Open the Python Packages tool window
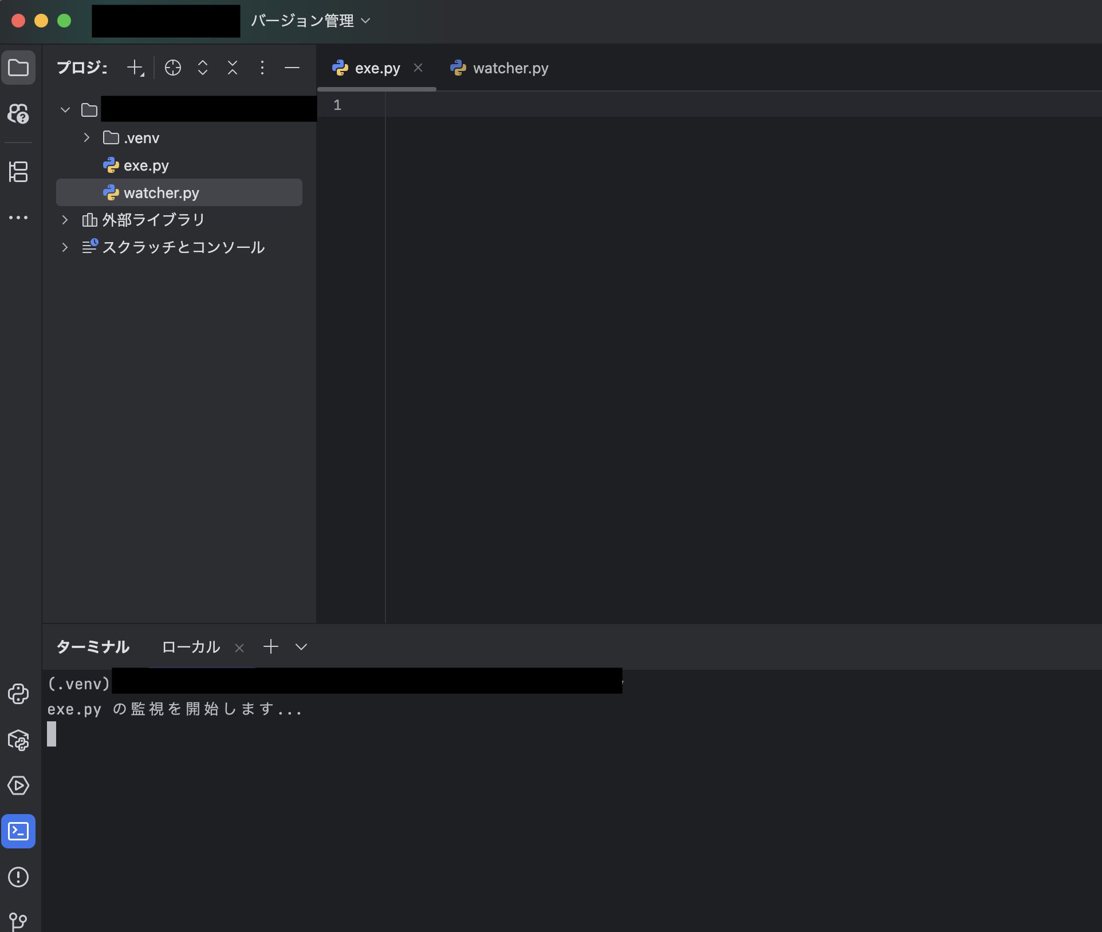 tap(18, 740)
